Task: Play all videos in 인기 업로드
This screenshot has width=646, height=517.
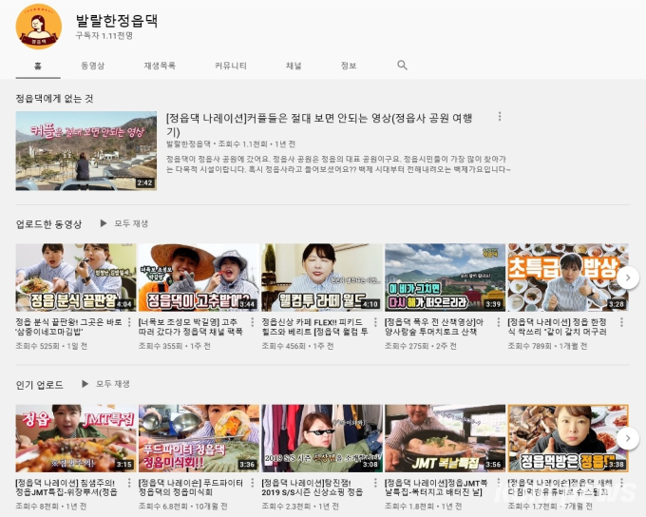Action: point(105,384)
